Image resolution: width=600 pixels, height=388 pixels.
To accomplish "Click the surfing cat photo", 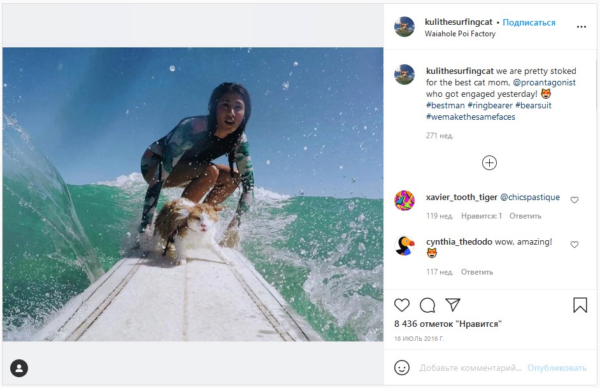I will 193,194.
